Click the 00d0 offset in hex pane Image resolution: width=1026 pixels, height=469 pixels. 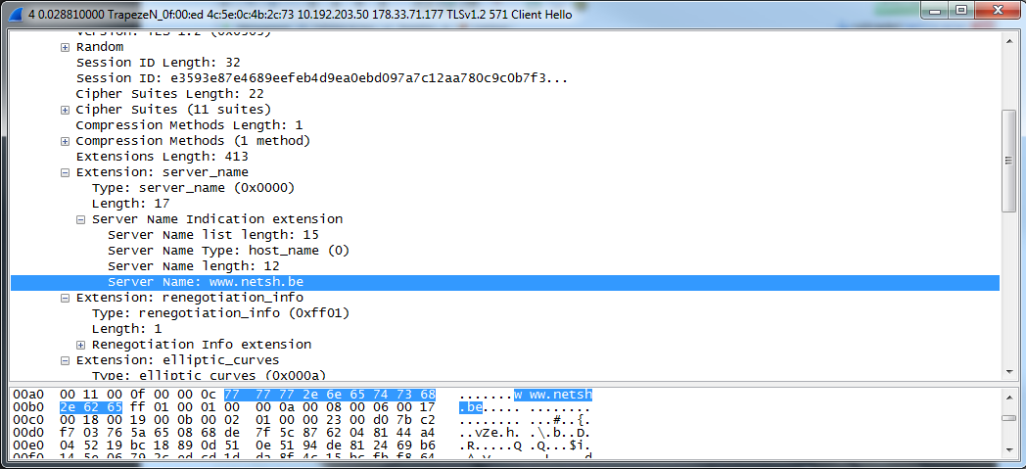tap(27, 435)
